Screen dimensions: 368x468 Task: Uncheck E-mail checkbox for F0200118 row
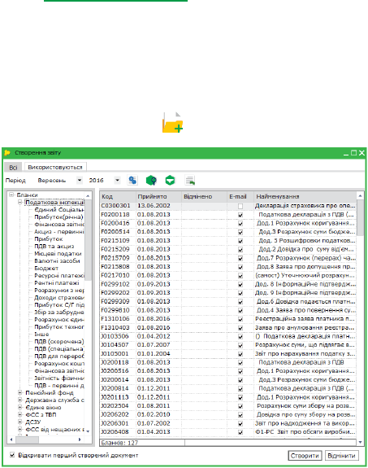coord(240,215)
